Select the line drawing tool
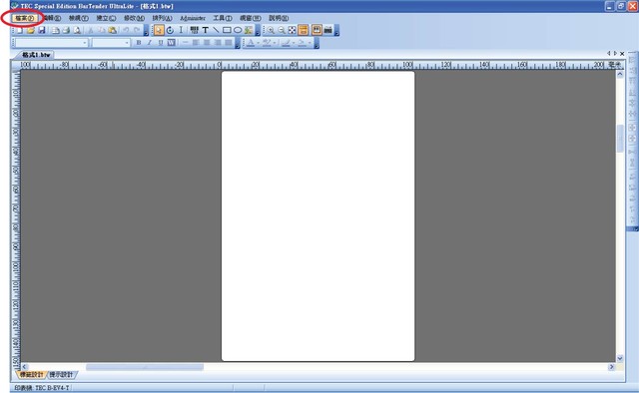Screen dimensions: 639x393 pyautogui.click(x=216, y=30)
